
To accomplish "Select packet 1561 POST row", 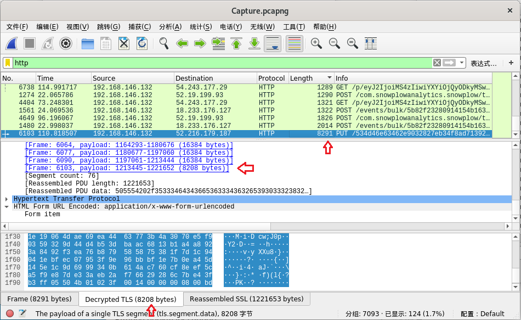I will [246, 110].
